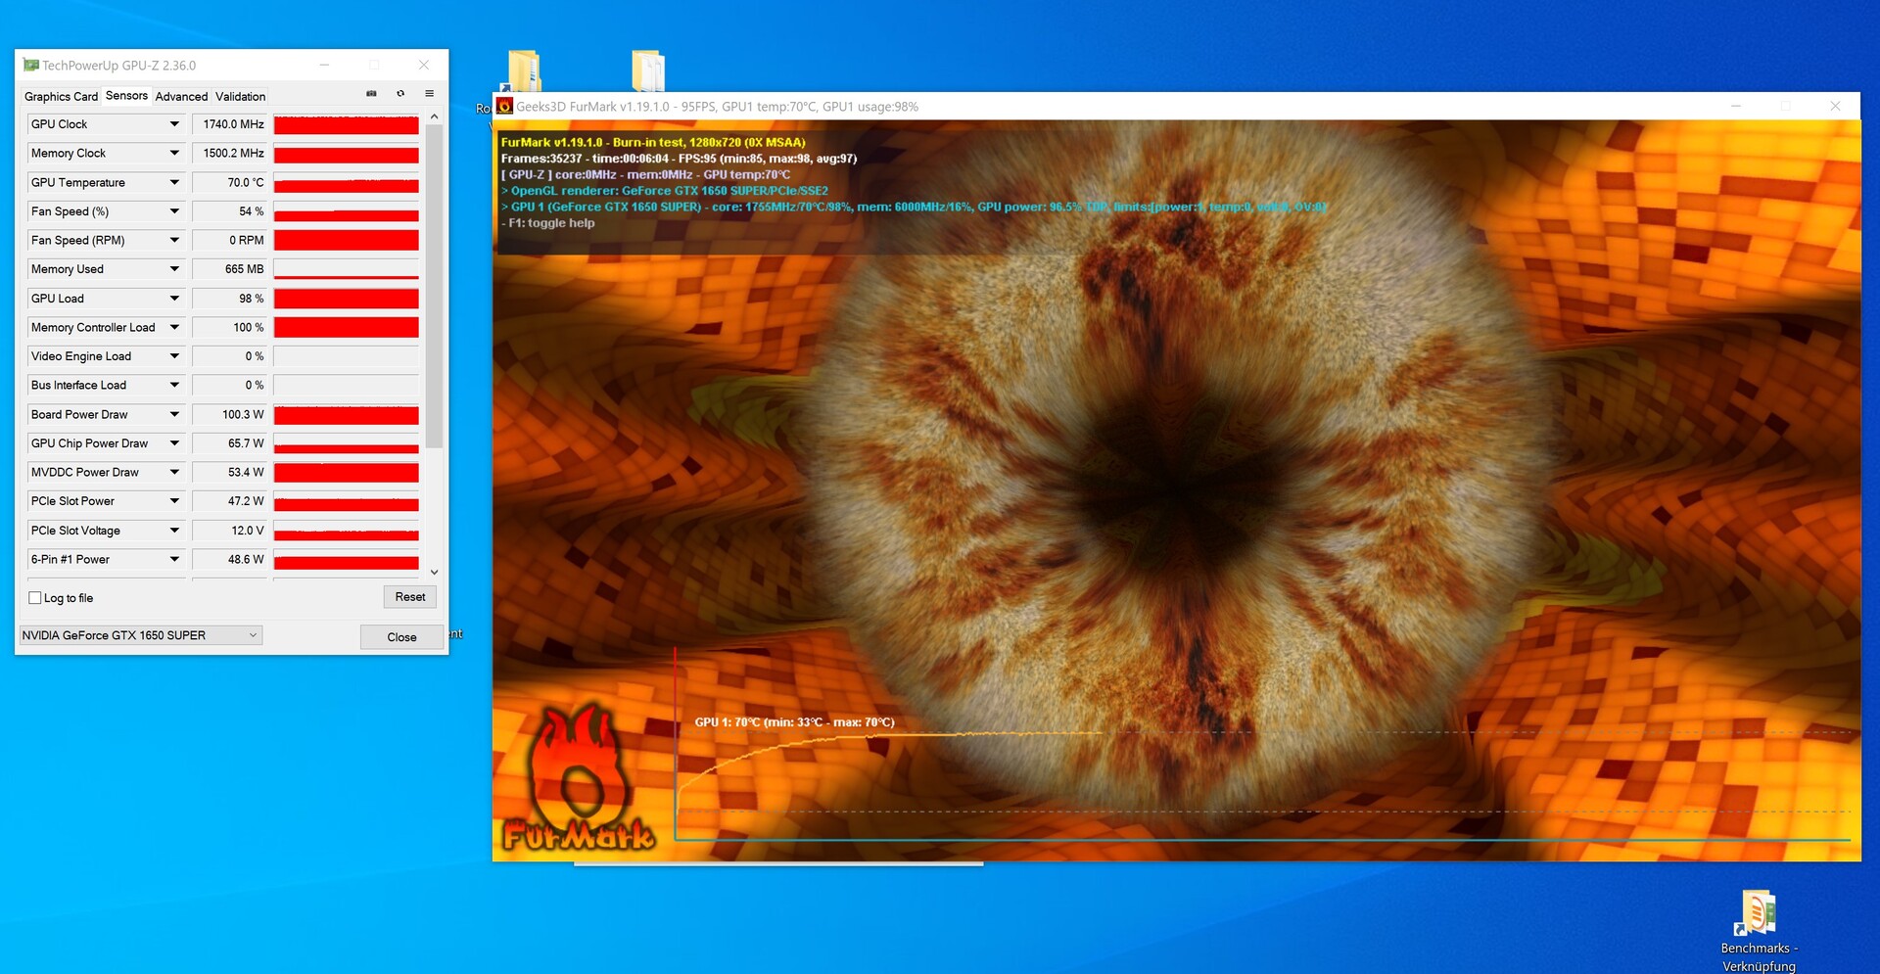Click the FurMark flame logo

[x=578, y=776]
